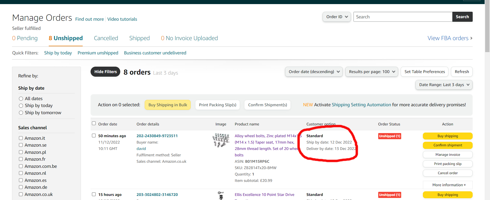Confirm shipment for the first order

coord(448,145)
